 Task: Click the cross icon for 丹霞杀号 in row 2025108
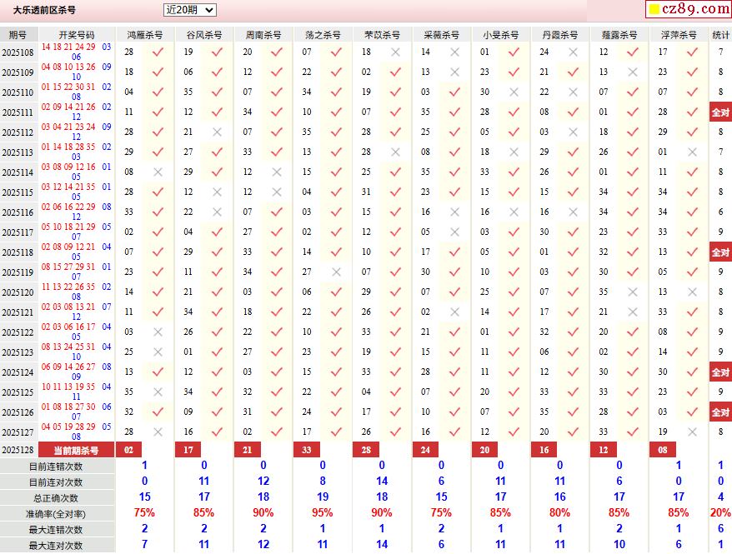point(574,52)
